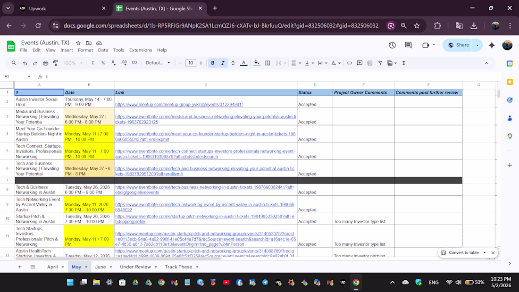Toggle italic formatting

223,63
